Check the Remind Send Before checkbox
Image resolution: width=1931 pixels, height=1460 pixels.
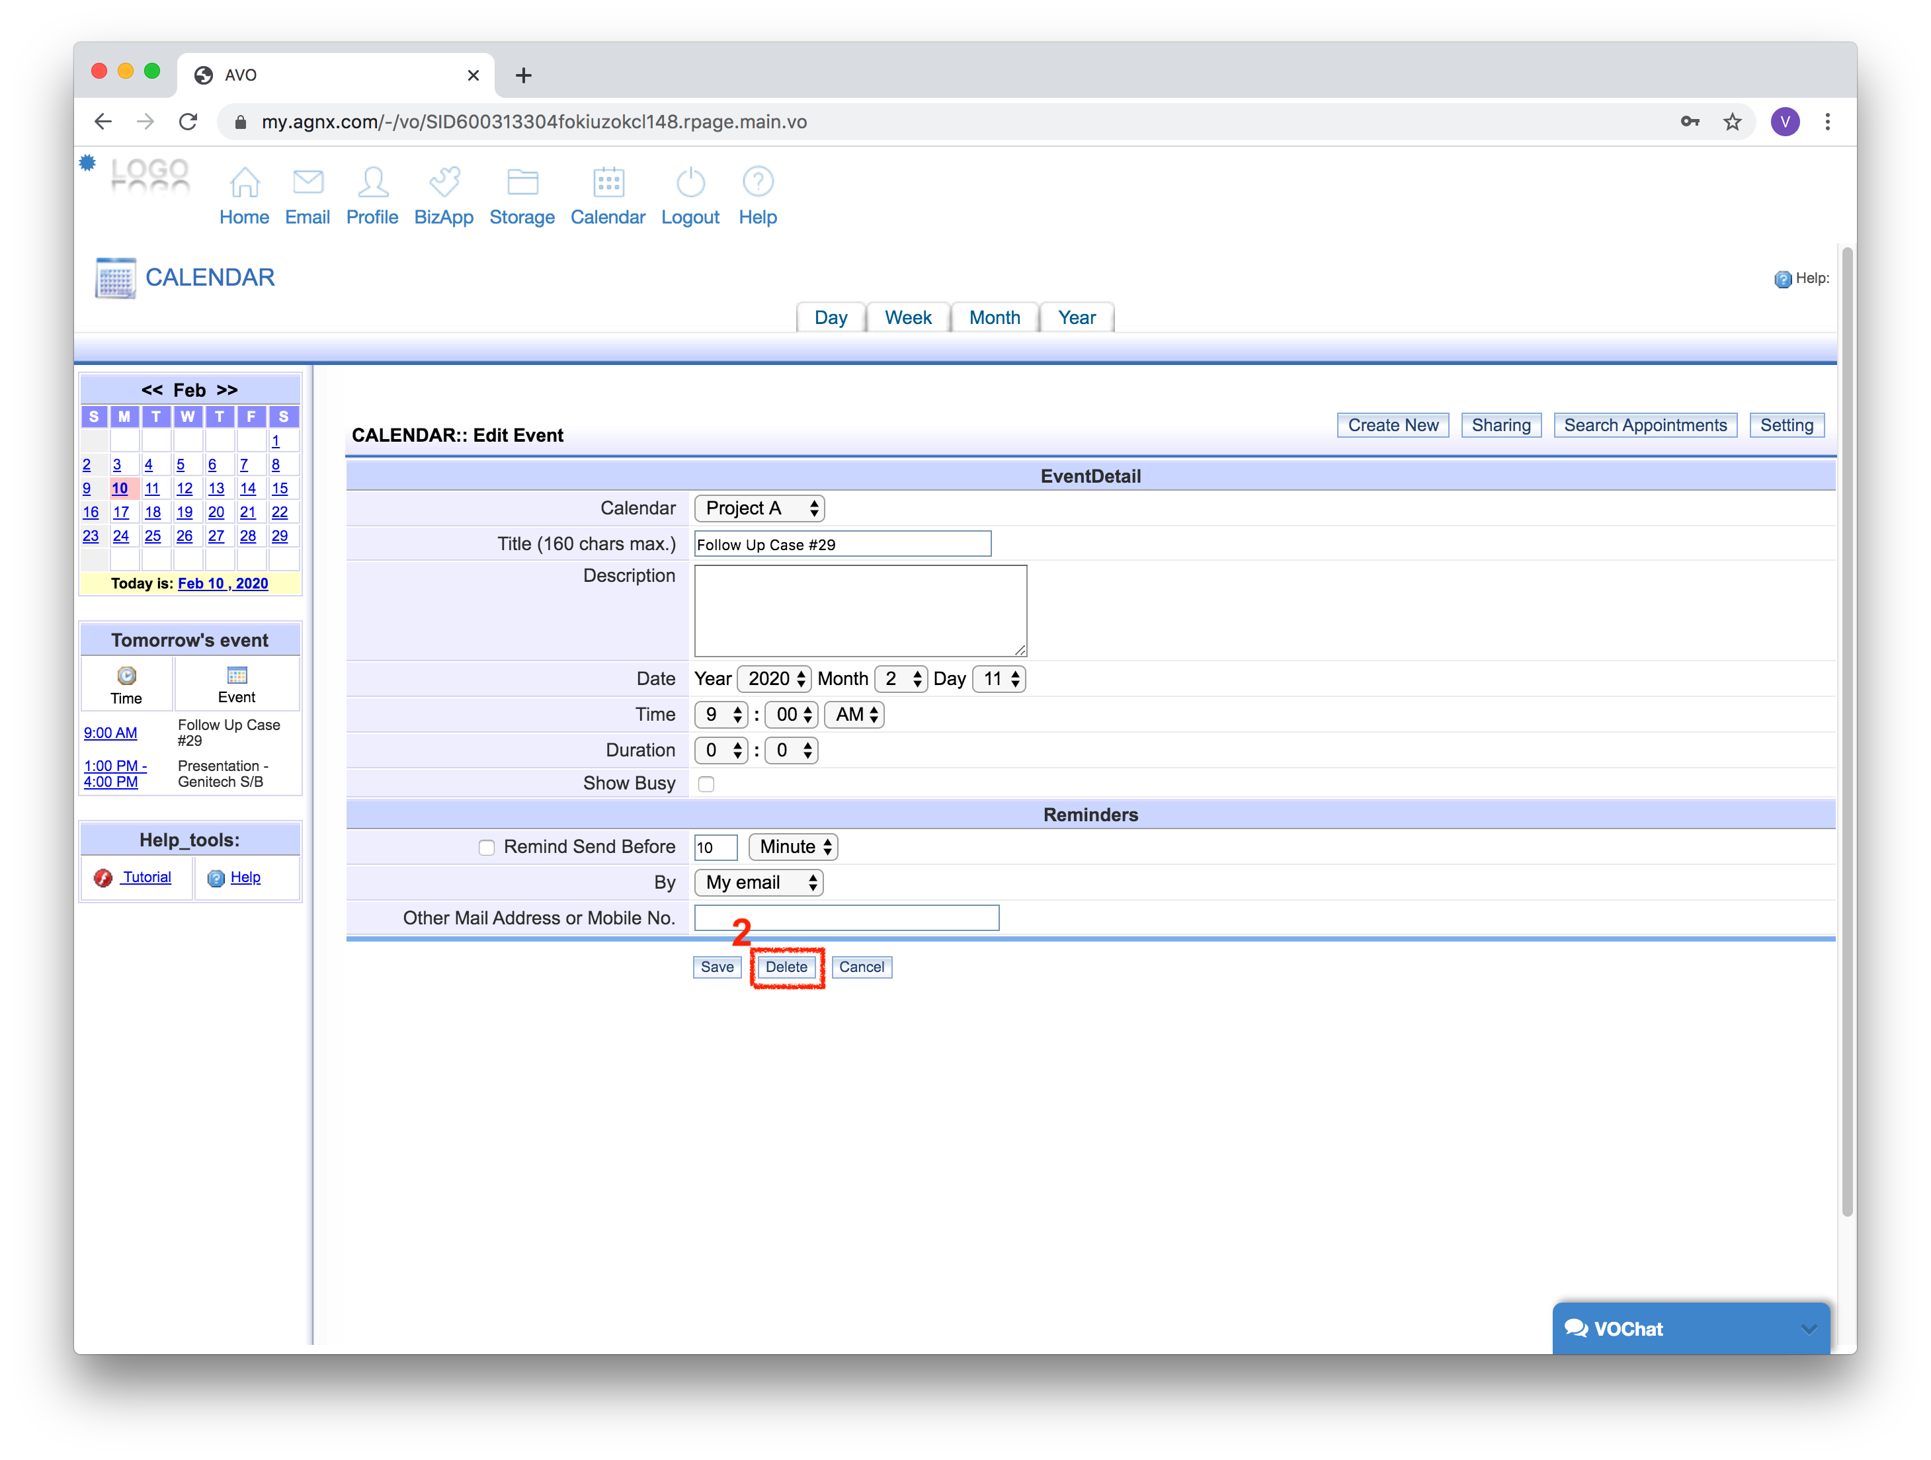(486, 848)
